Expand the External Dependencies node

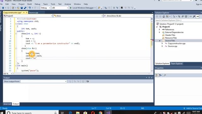pyautogui.click(x=159, y=32)
